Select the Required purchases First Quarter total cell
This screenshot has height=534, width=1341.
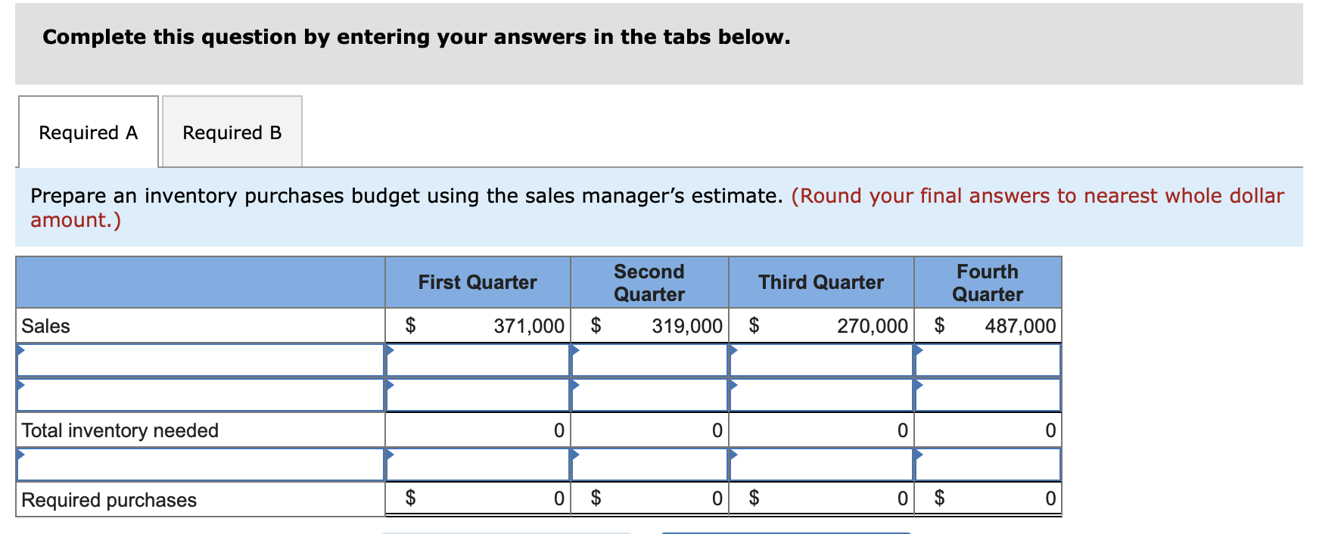pyautogui.click(x=478, y=498)
